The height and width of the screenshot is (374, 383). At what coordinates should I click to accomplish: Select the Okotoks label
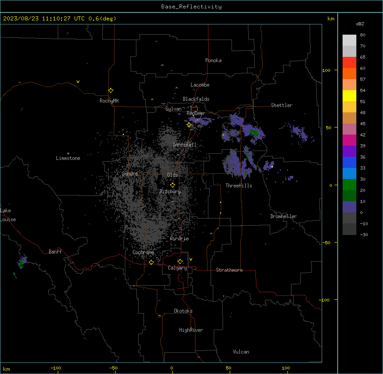point(183,311)
